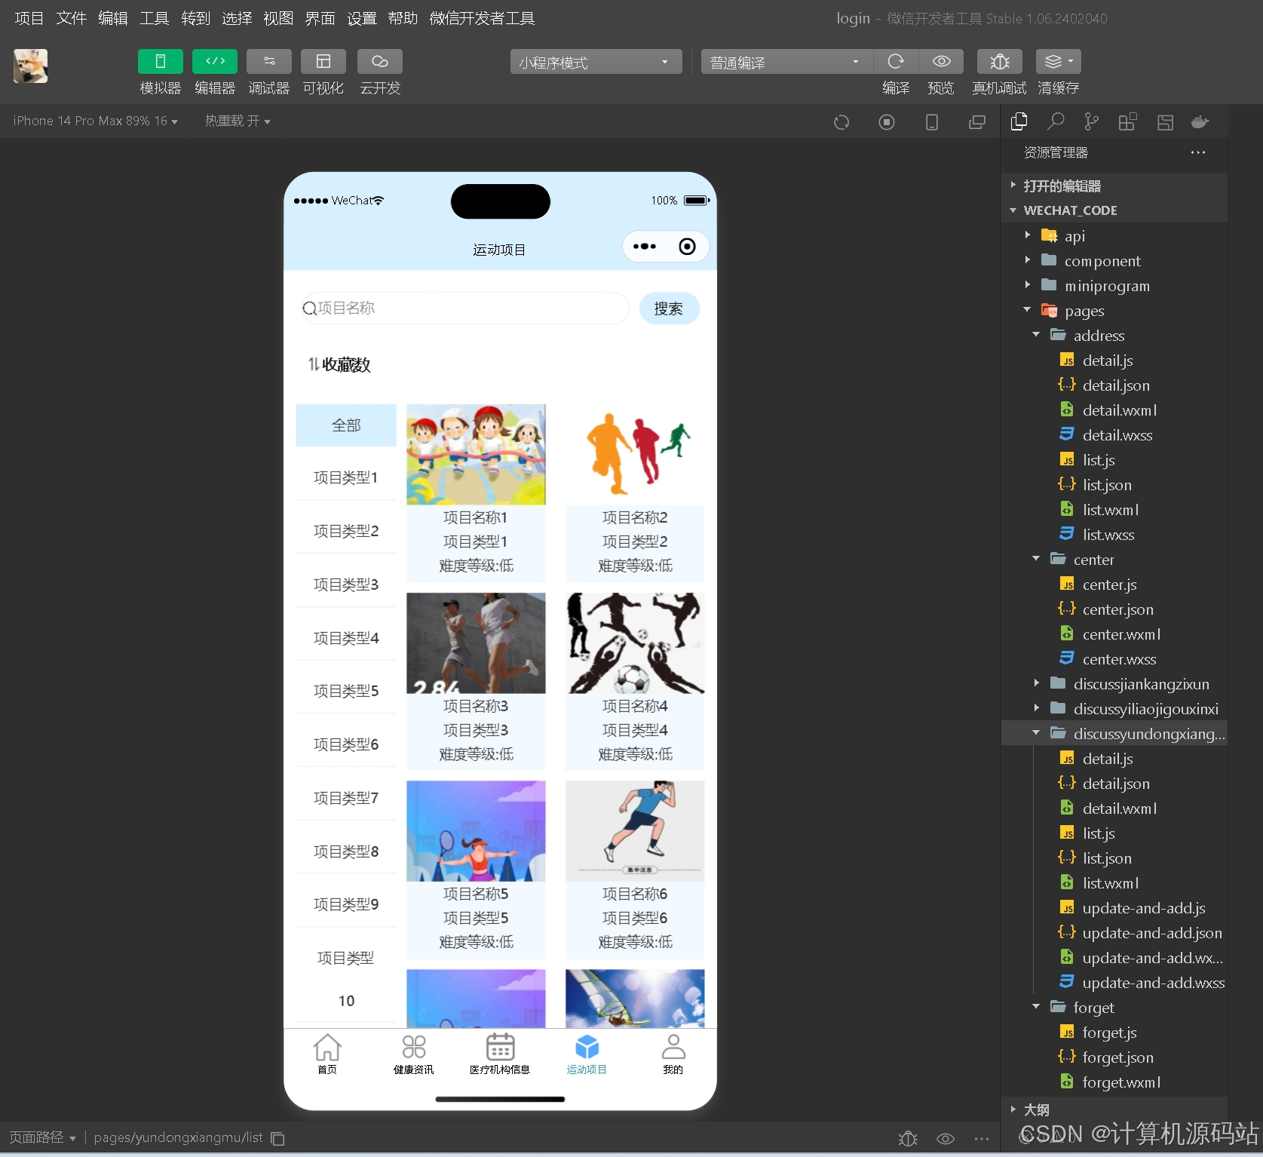Copy the page path icon

pos(277,1138)
